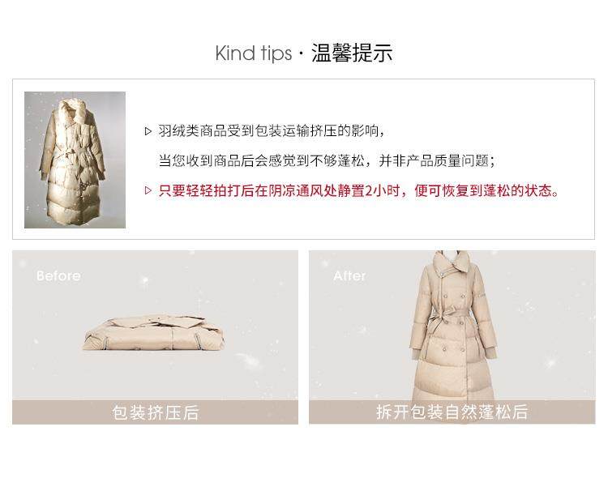Click the red text 便可恢复到蓬松的状态
The width and height of the screenshot is (608, 478).
coord(486,190)
